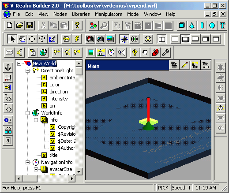Click the color field of DirectionalLight

pyautogui.click(x=55, y=85)
